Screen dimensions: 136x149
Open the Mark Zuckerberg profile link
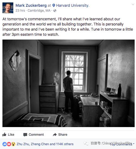tap(31, 5)
